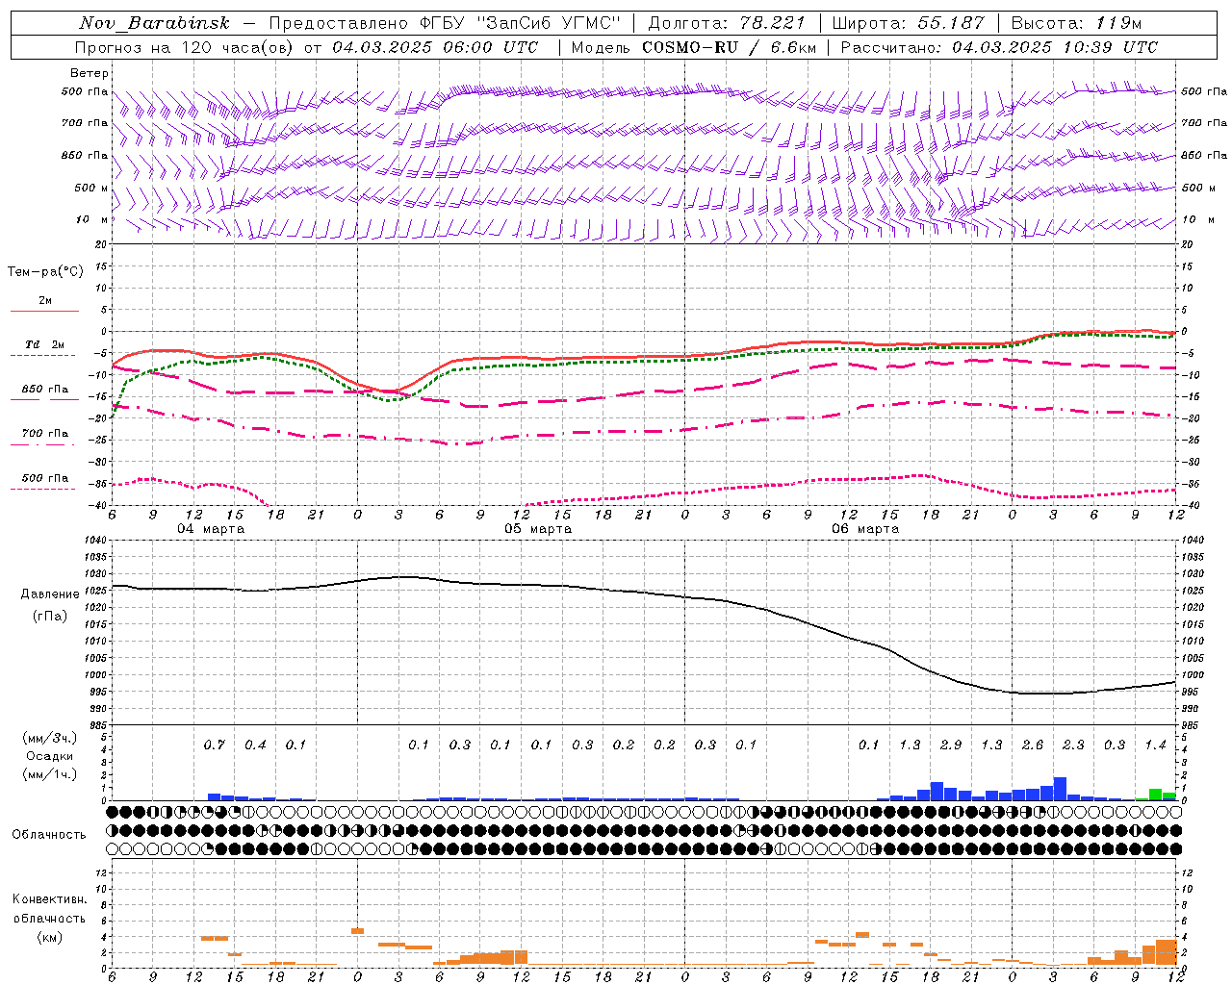1232x985 pixels.
Task: Click the date label 05 марта
Action: [x=538, y=528]
